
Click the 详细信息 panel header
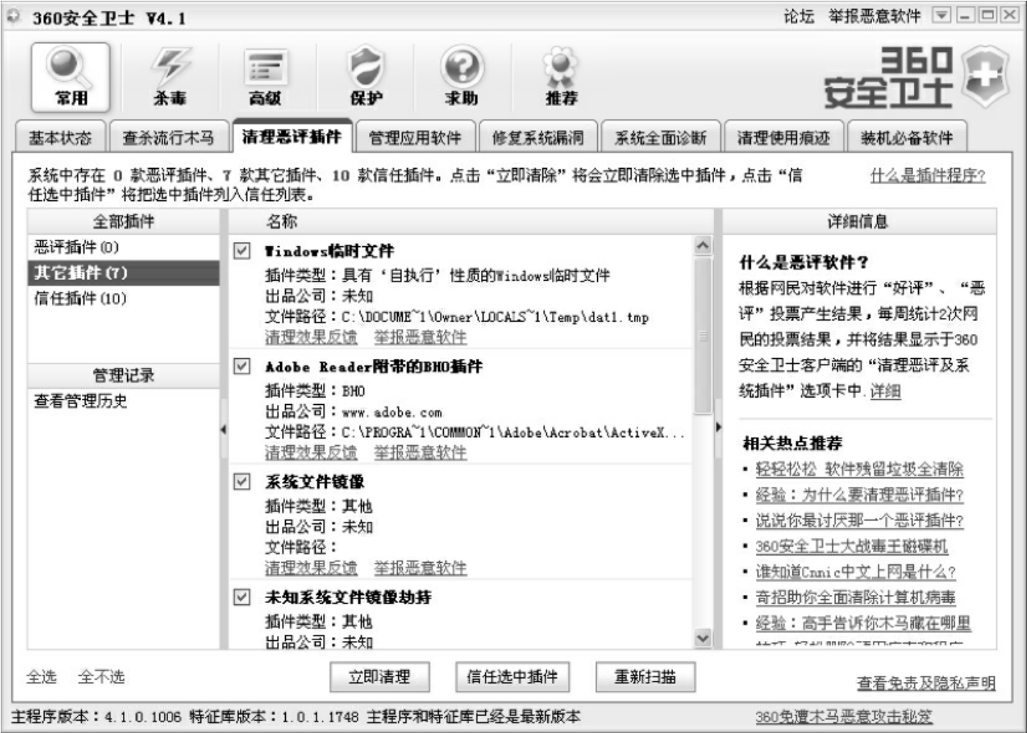point(859,221)
